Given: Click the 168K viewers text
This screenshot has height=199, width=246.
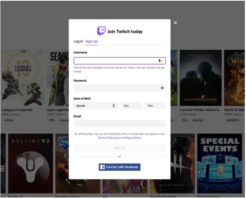Looking at the screenshot, I should tap(11, 114).
